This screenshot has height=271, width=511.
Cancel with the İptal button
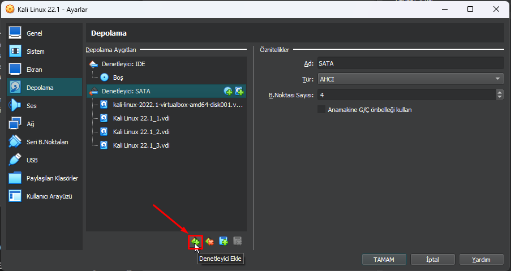point(433,260)
